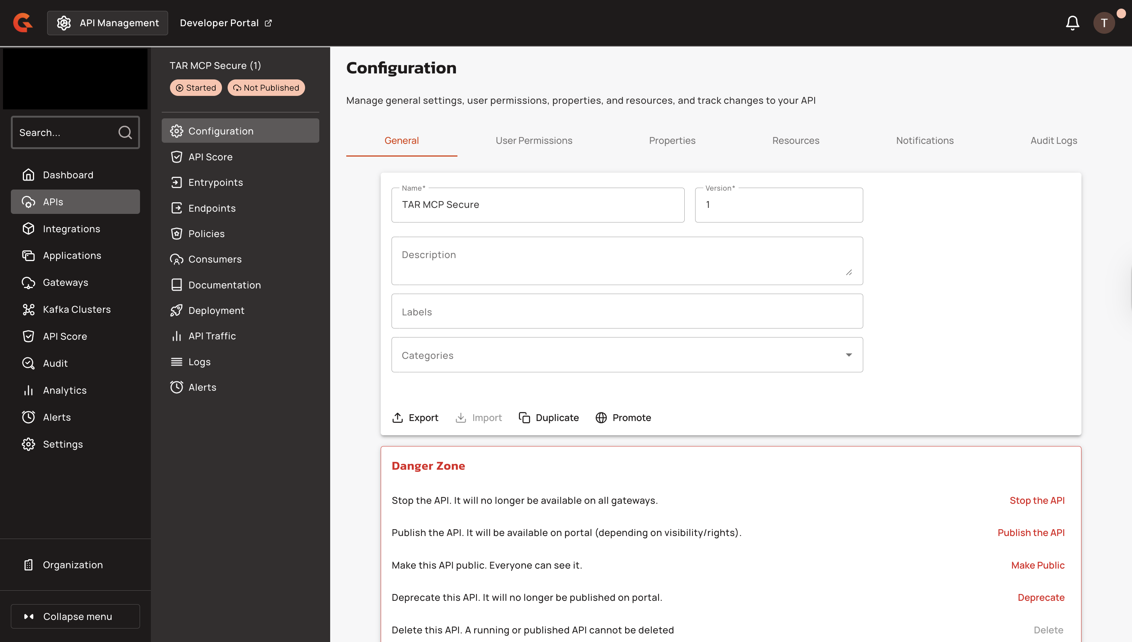The image size is (1132, 642).
Task: Open API Traffic charts
Action: [x=212, y=336]
